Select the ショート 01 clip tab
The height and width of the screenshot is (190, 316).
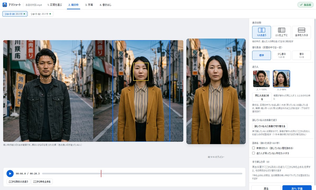coord(15,14)
